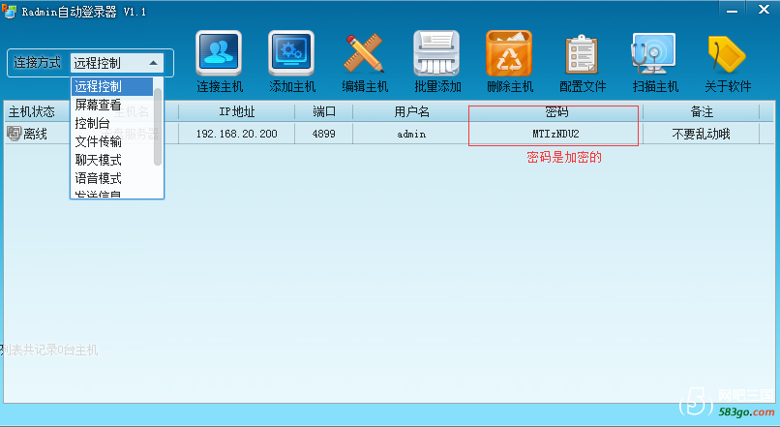
Task: Click the 备注 column header
Action: [702, 112]
